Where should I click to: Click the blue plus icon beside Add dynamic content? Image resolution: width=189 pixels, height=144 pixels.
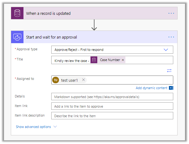click(x=171, y=88)
